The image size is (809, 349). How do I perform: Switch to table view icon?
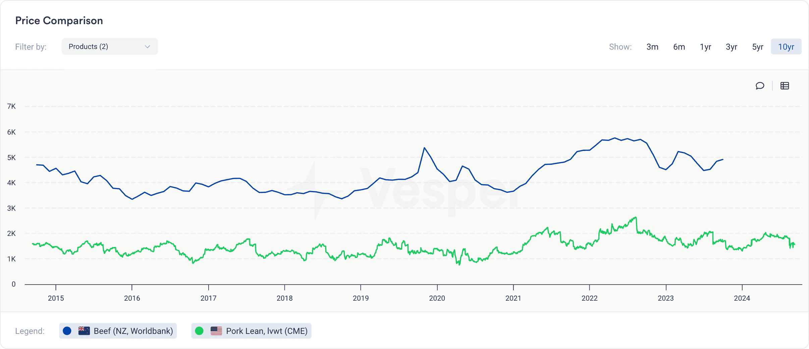[x=785, y=86]
